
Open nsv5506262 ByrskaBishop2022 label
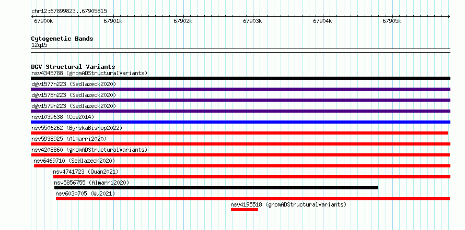[77, 128]
